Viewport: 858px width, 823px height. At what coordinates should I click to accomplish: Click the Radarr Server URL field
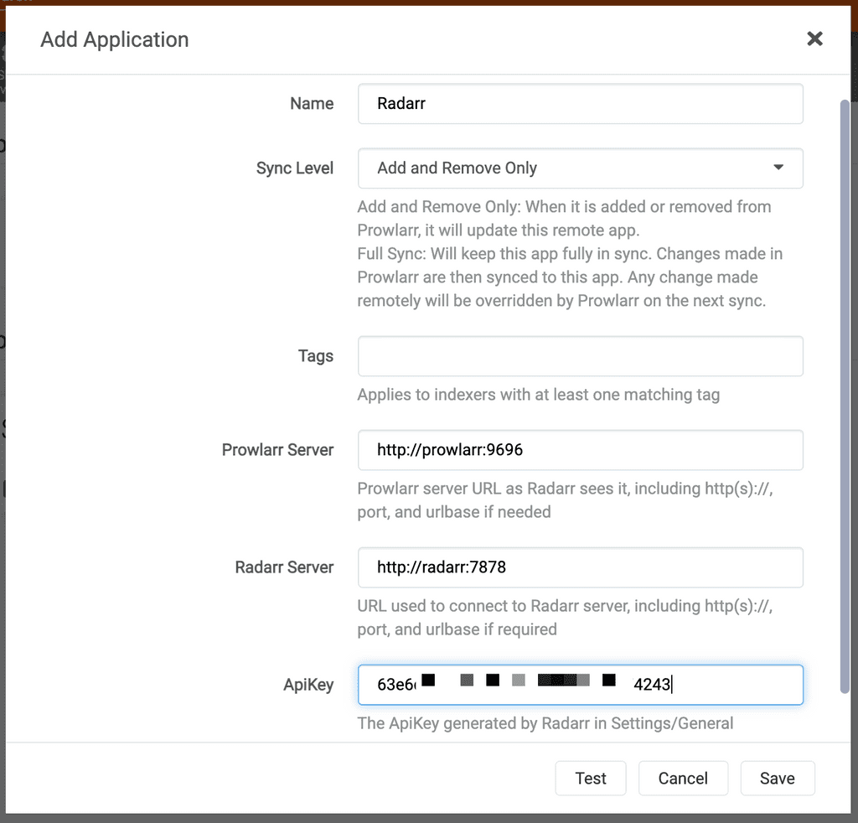click(x=580, y=567)
